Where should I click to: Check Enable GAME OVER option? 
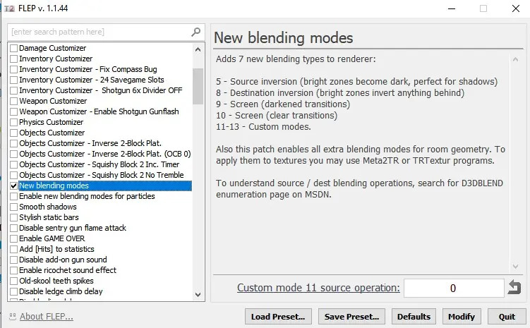pyautogui.click(x=14, y=238)
